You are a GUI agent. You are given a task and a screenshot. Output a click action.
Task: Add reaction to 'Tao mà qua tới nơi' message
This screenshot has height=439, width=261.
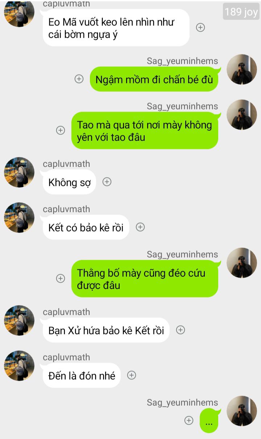[61, 130]
